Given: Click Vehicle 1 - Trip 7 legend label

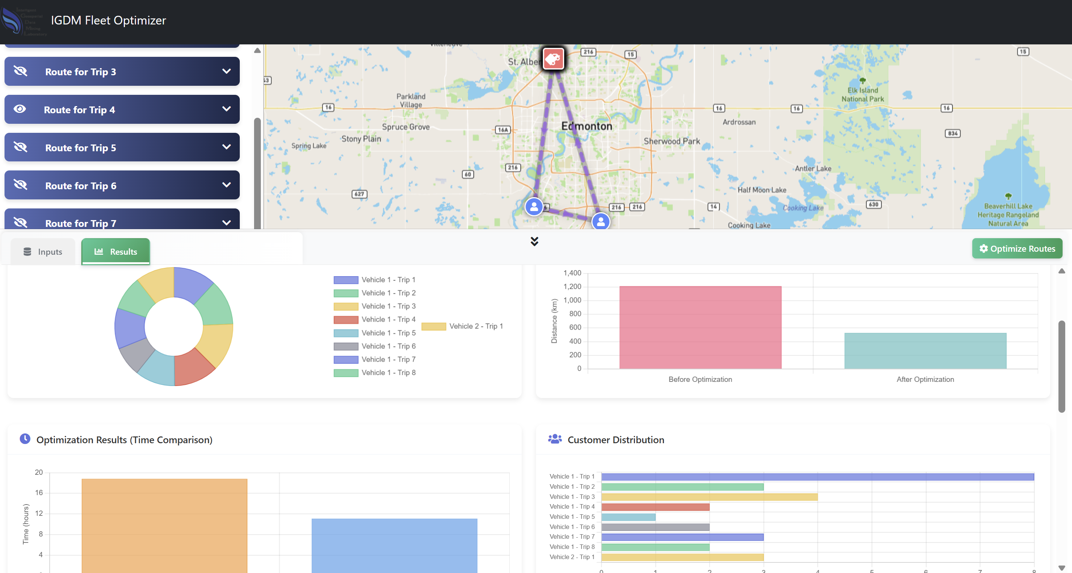Looking at the screenshot, I should click(388, 360).
